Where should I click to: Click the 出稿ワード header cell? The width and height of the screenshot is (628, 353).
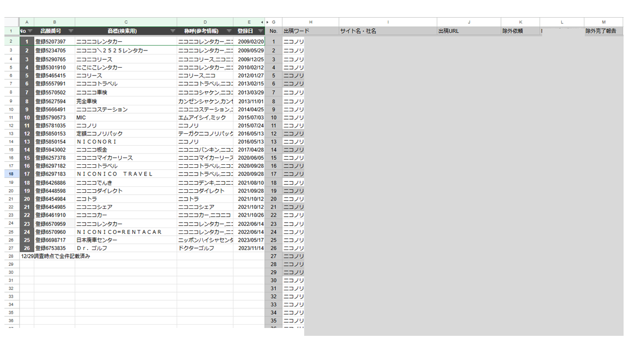[311, 31]
